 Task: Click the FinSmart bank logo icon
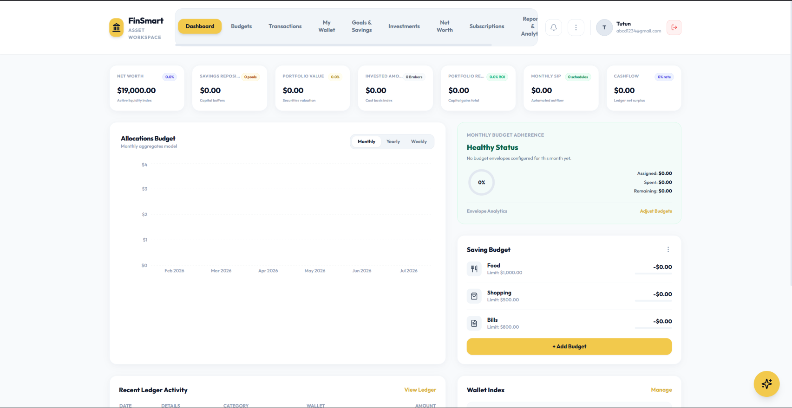click(x=117, y=27)
